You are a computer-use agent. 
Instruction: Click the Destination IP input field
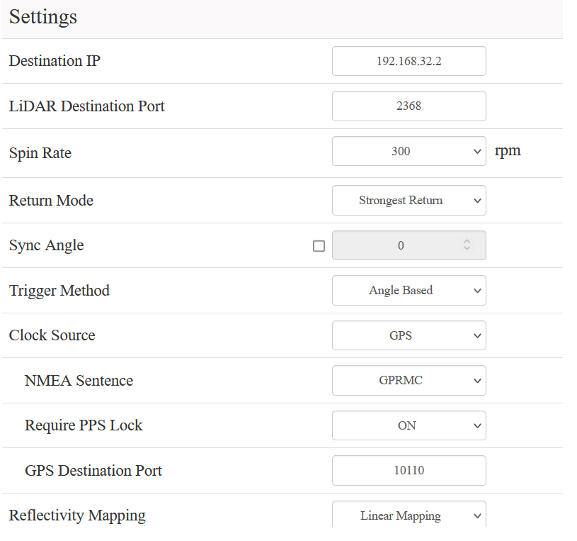[x=409, y=61]
